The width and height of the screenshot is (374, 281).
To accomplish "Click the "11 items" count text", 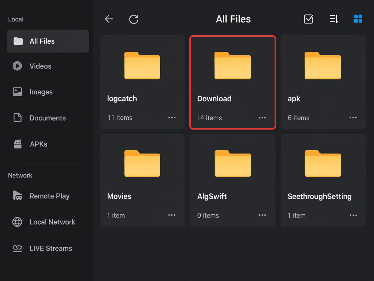I will tap(120, 118).
